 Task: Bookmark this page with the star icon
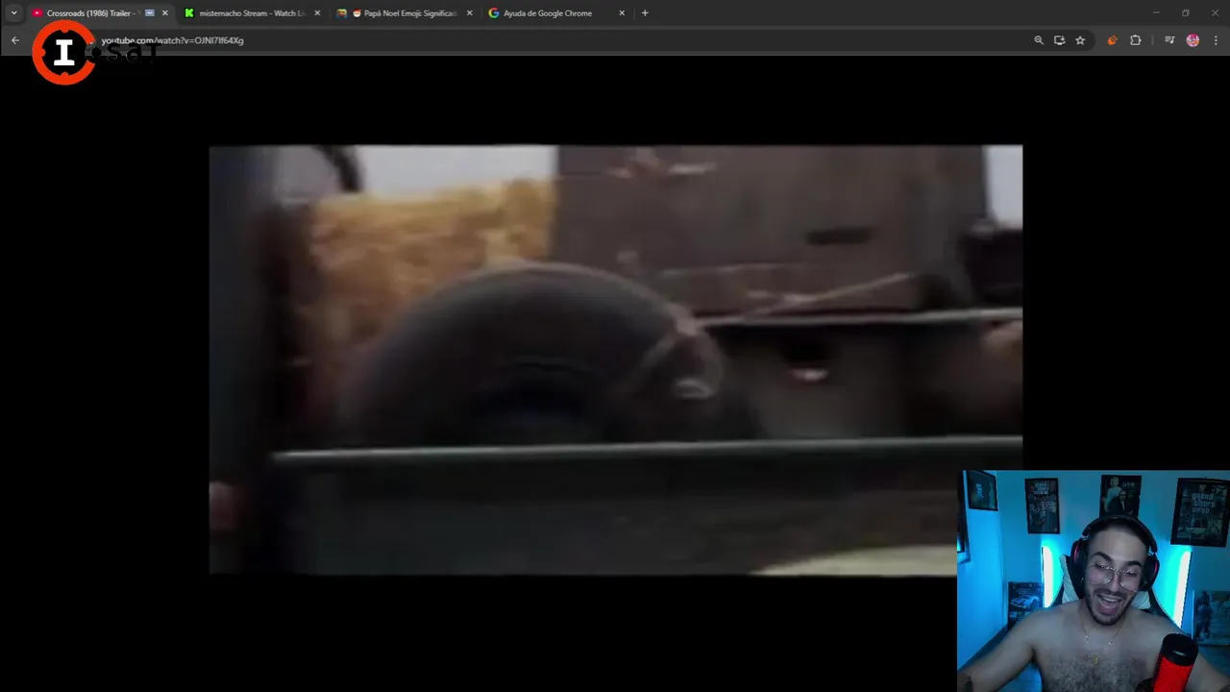click(x=1080, y=40)
